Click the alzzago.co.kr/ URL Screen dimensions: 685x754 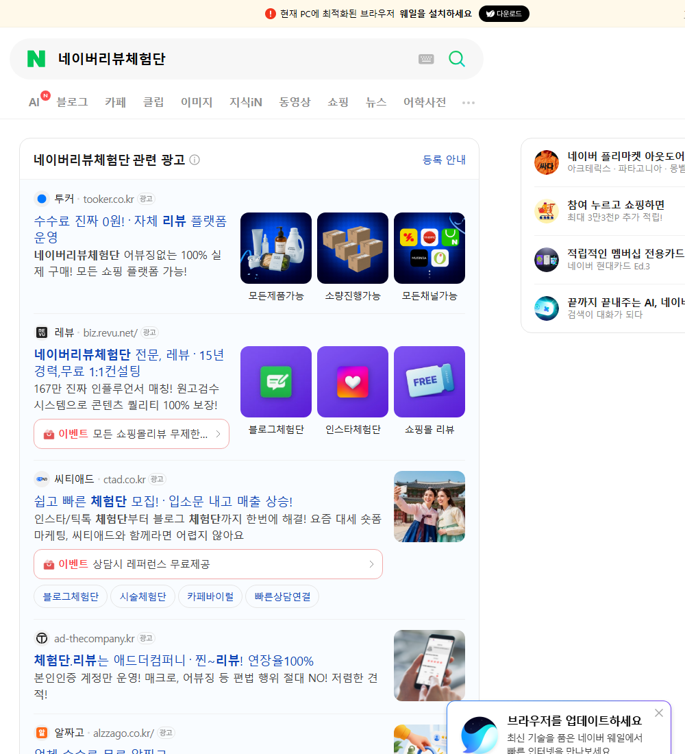tap(123, 733)
